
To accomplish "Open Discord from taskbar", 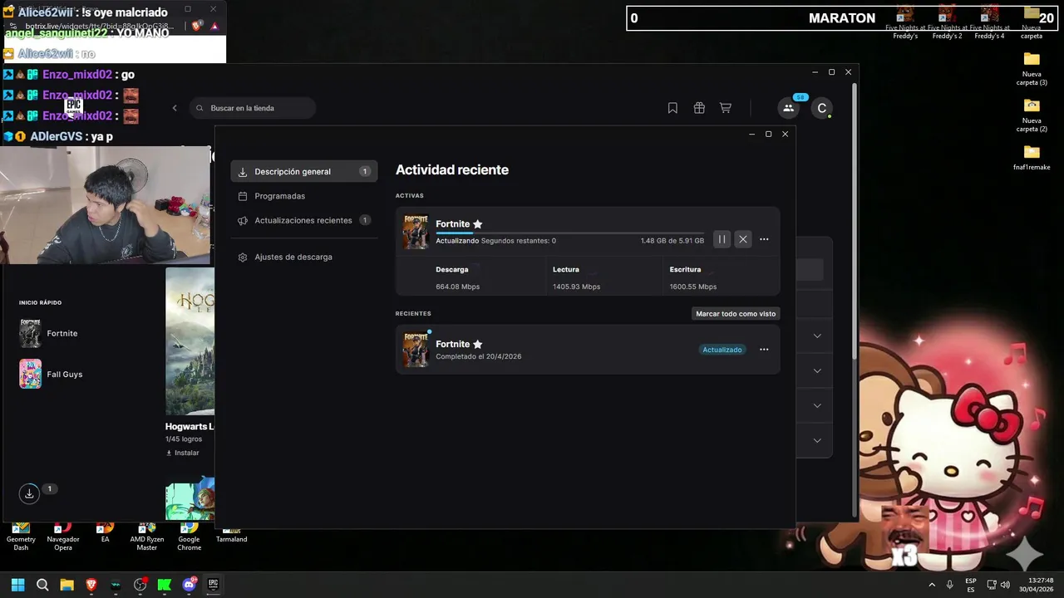I will click(x=189, y=585).
